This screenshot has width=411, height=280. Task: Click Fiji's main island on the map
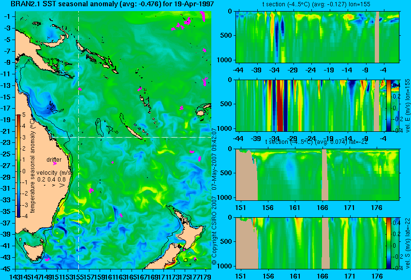click(x=201, y=113)
